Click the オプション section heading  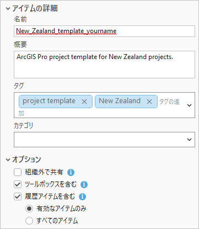tap(26, 159)
